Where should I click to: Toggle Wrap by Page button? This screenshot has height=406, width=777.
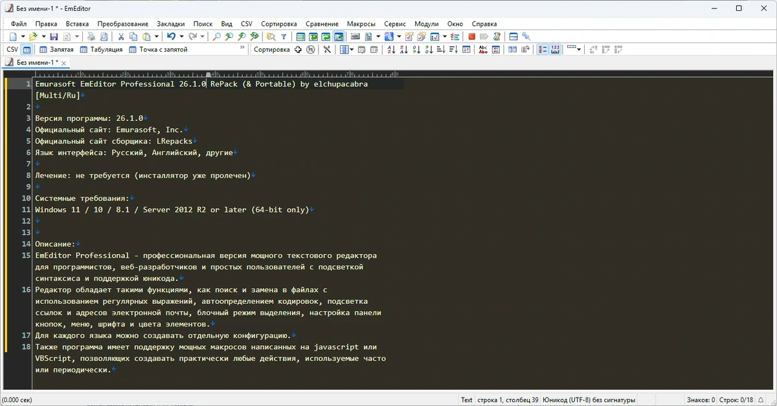pos(338,37)
